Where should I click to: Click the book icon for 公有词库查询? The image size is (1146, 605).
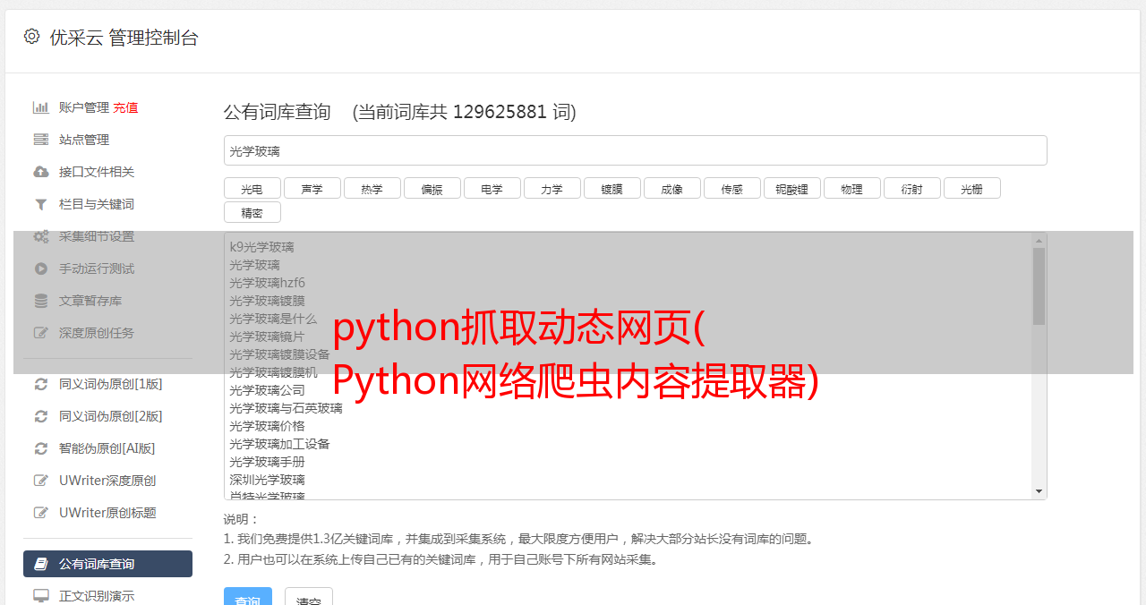click(40, 564)
